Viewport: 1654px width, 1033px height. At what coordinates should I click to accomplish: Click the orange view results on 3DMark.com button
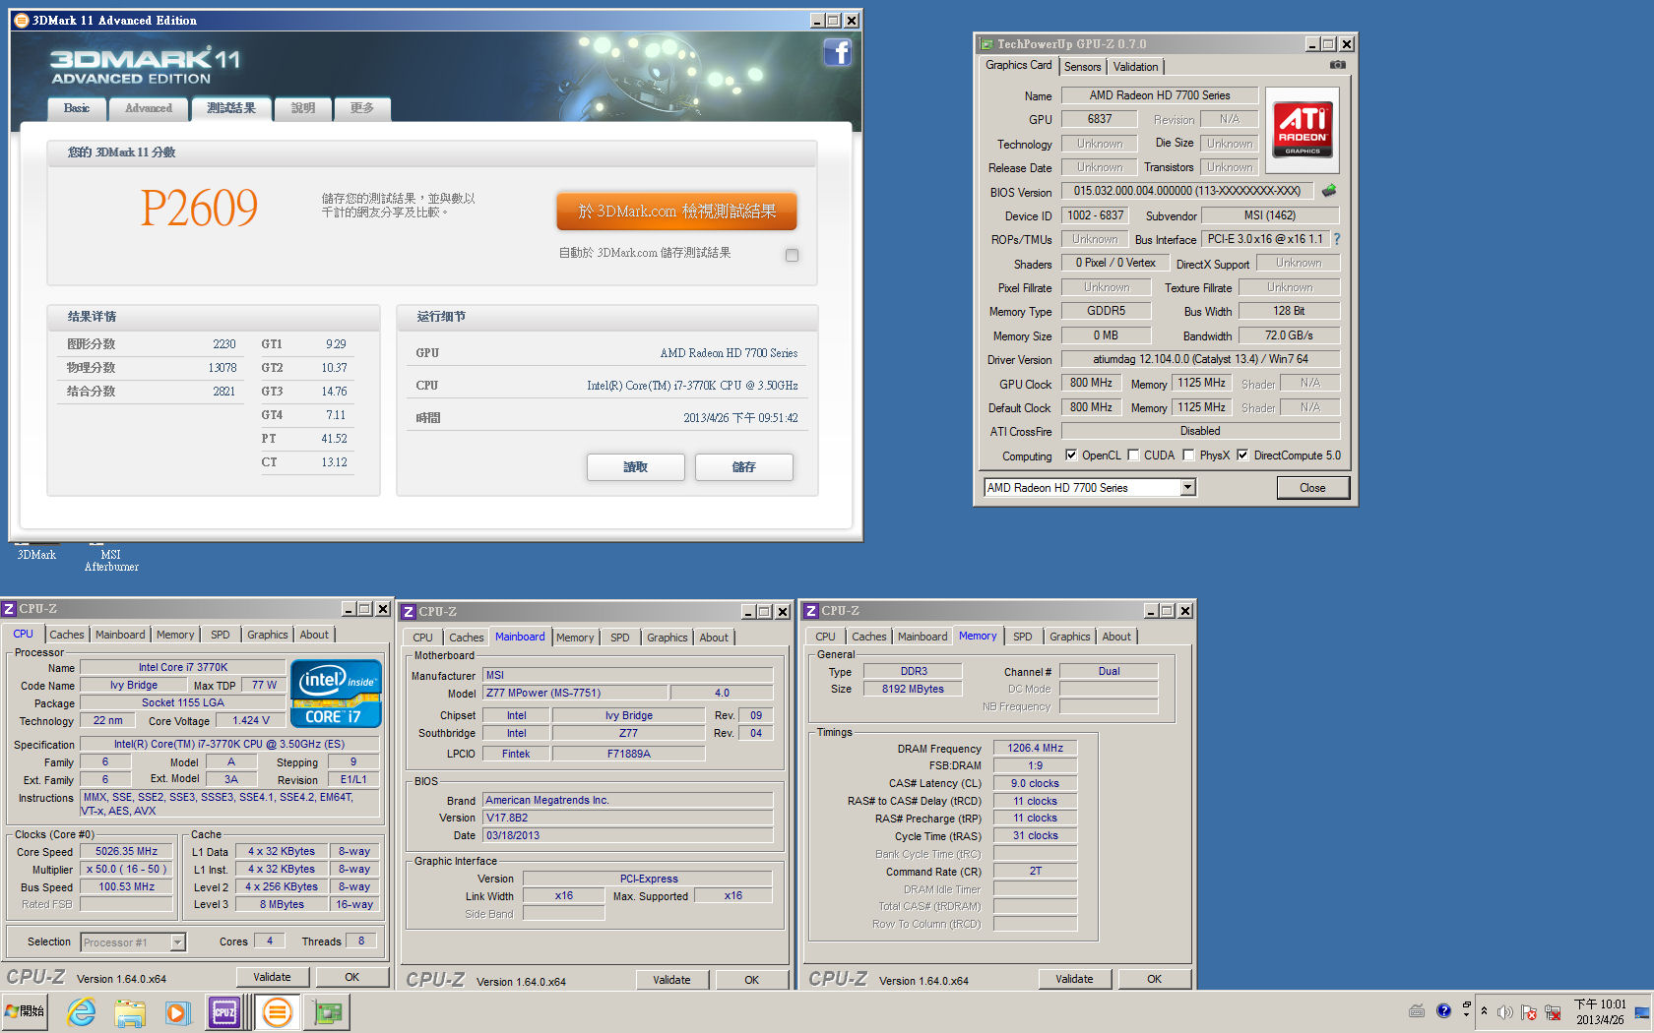click(676, 211)
